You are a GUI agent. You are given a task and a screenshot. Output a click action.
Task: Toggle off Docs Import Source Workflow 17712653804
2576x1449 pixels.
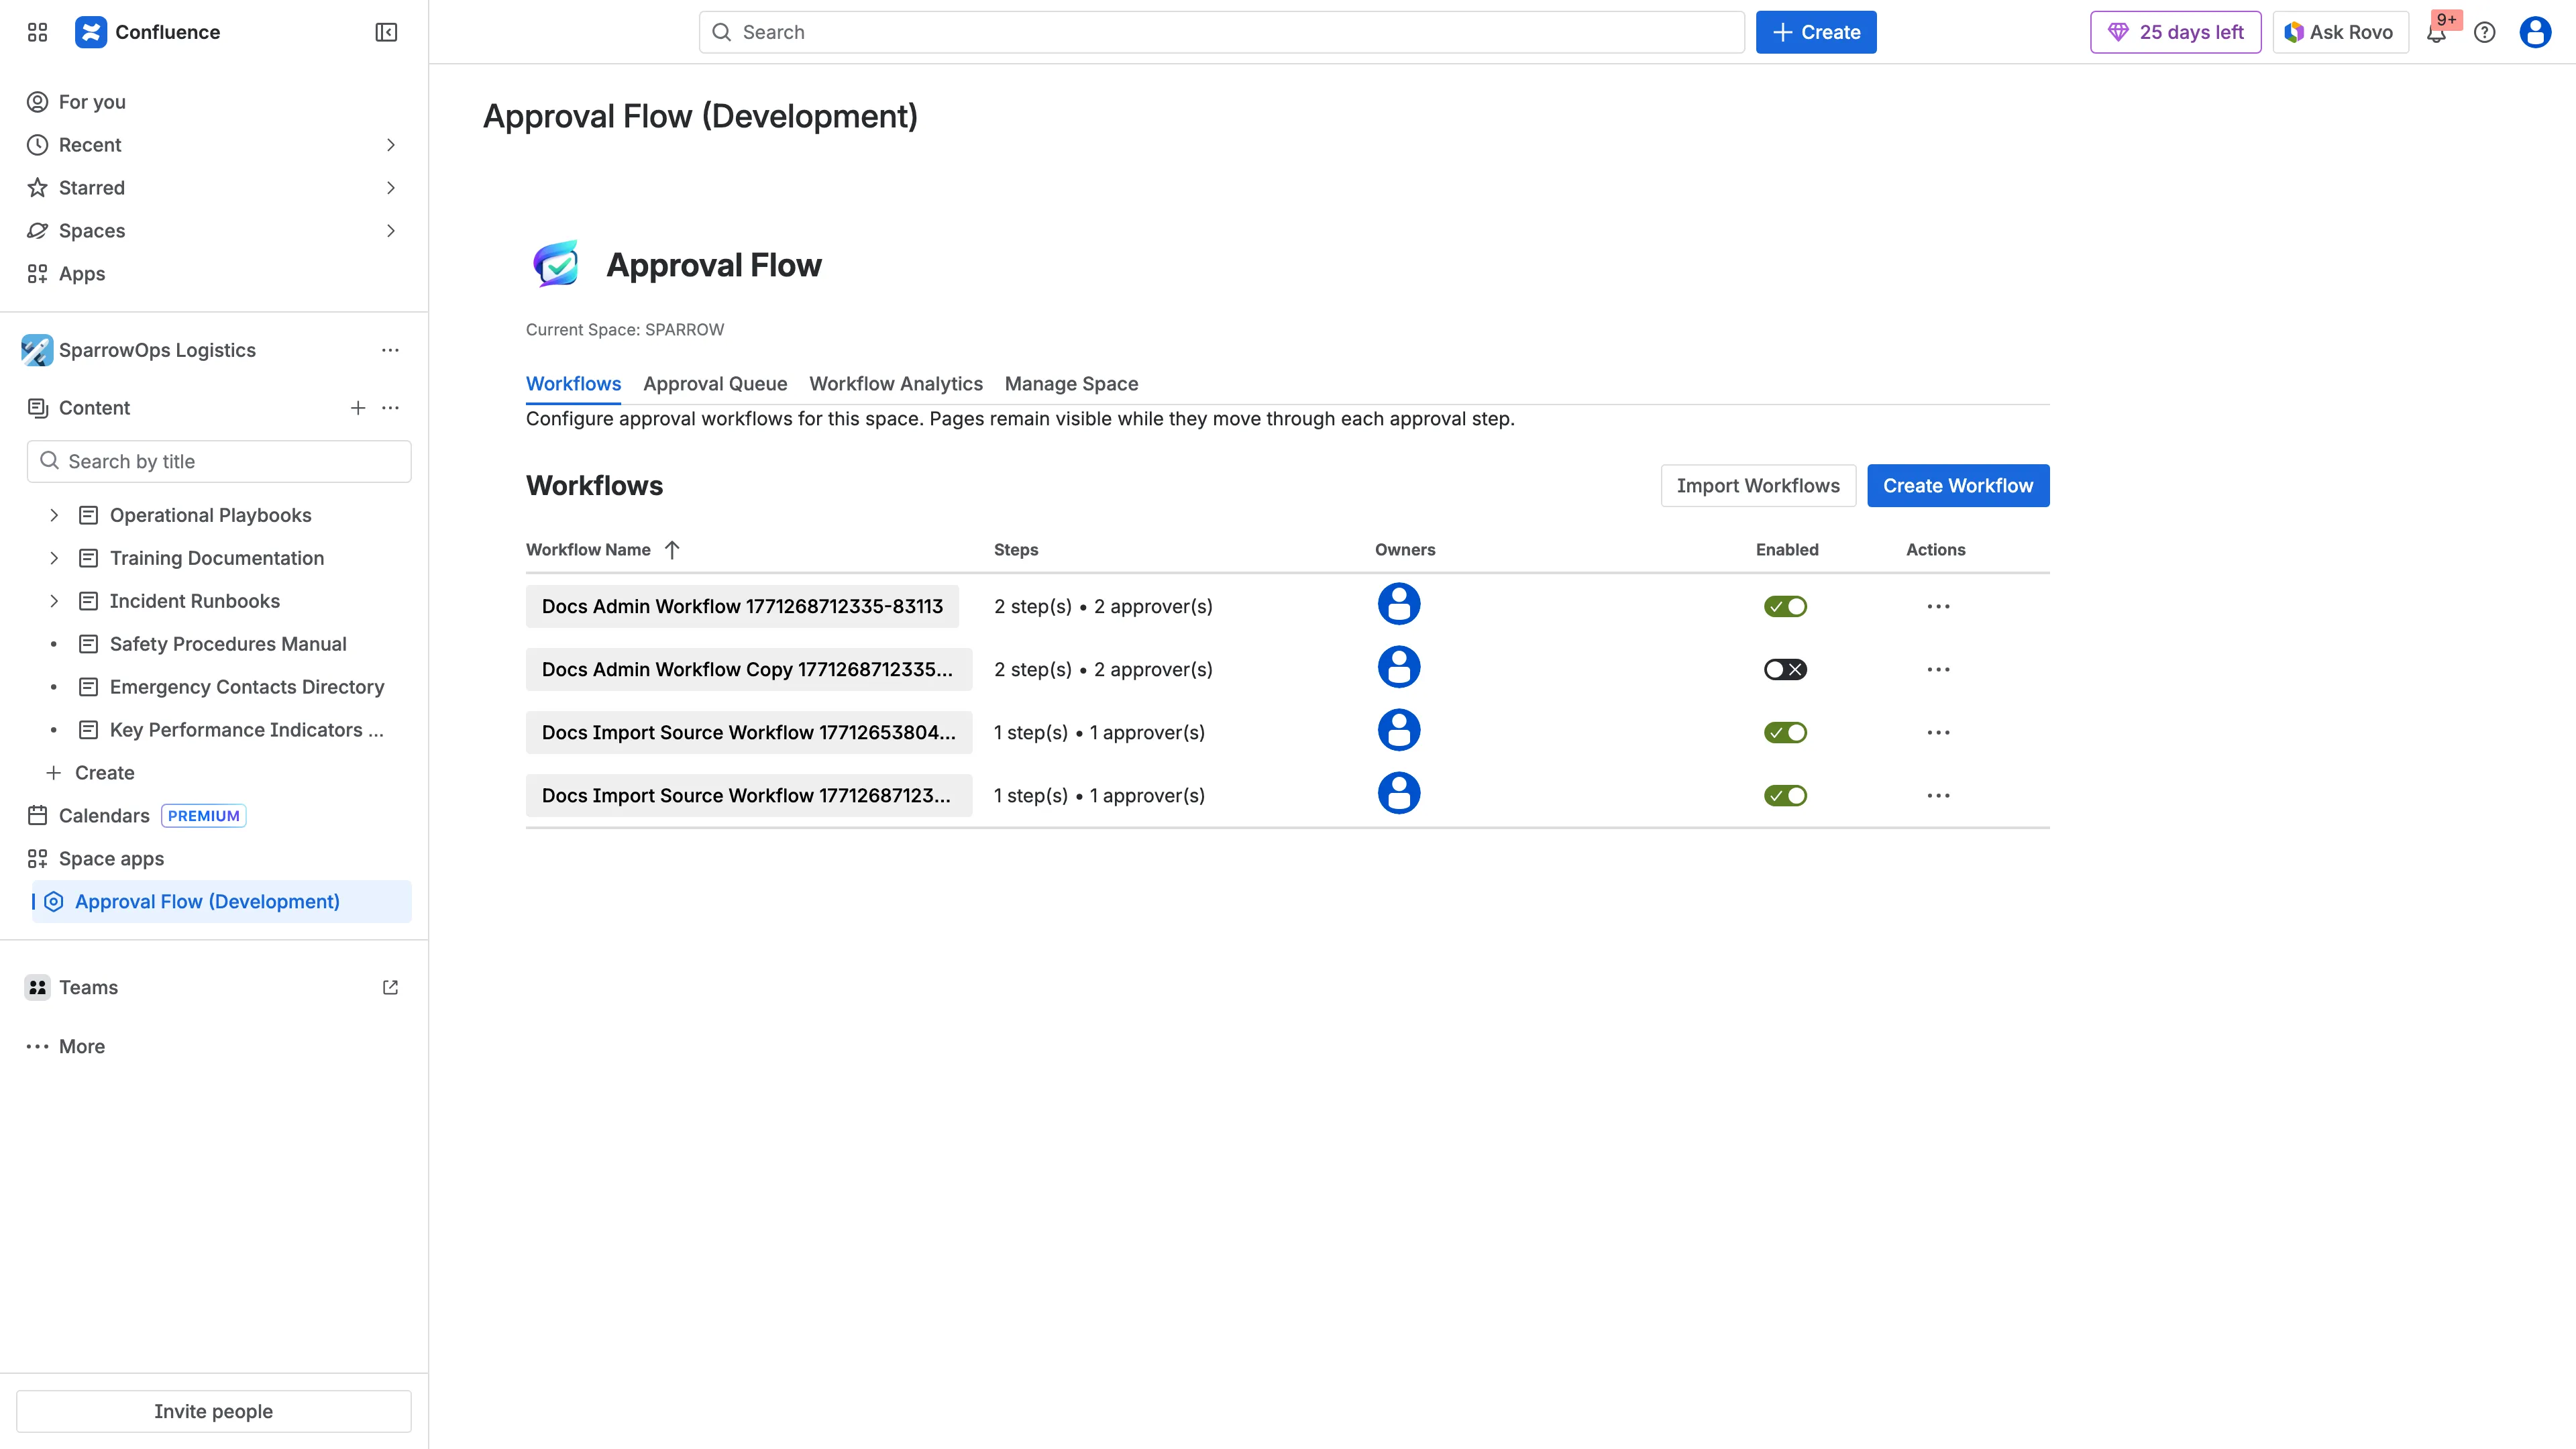click(1786, 731)
